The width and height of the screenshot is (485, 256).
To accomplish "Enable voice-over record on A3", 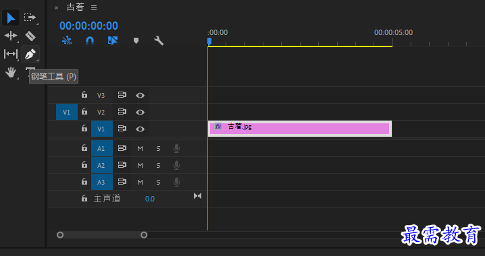I will [x=176, y=182].
